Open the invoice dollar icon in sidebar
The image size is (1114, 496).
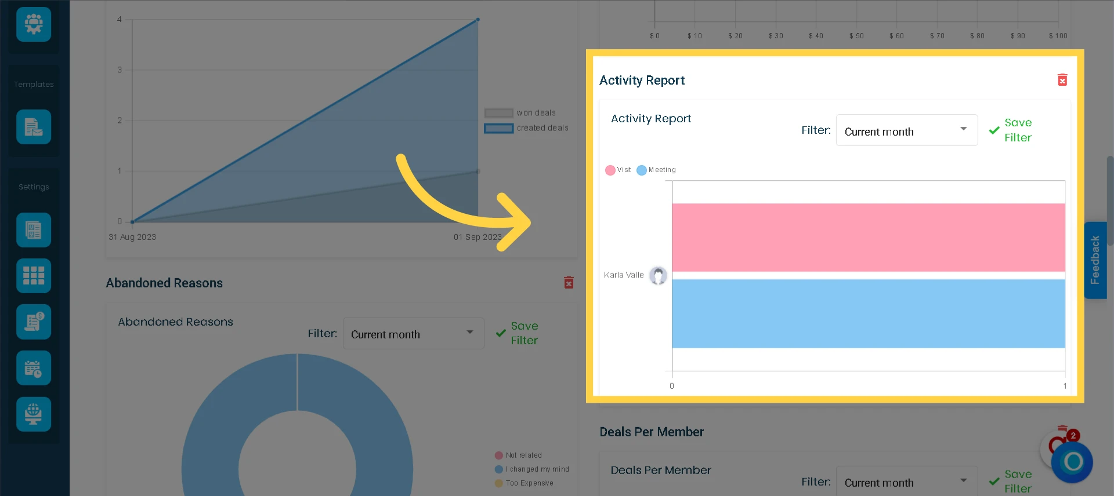[34, 322]
